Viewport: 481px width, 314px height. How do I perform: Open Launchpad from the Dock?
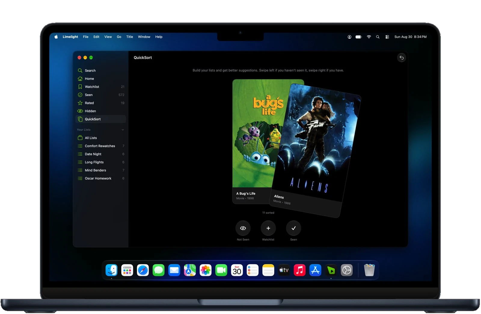pos(127,270)
